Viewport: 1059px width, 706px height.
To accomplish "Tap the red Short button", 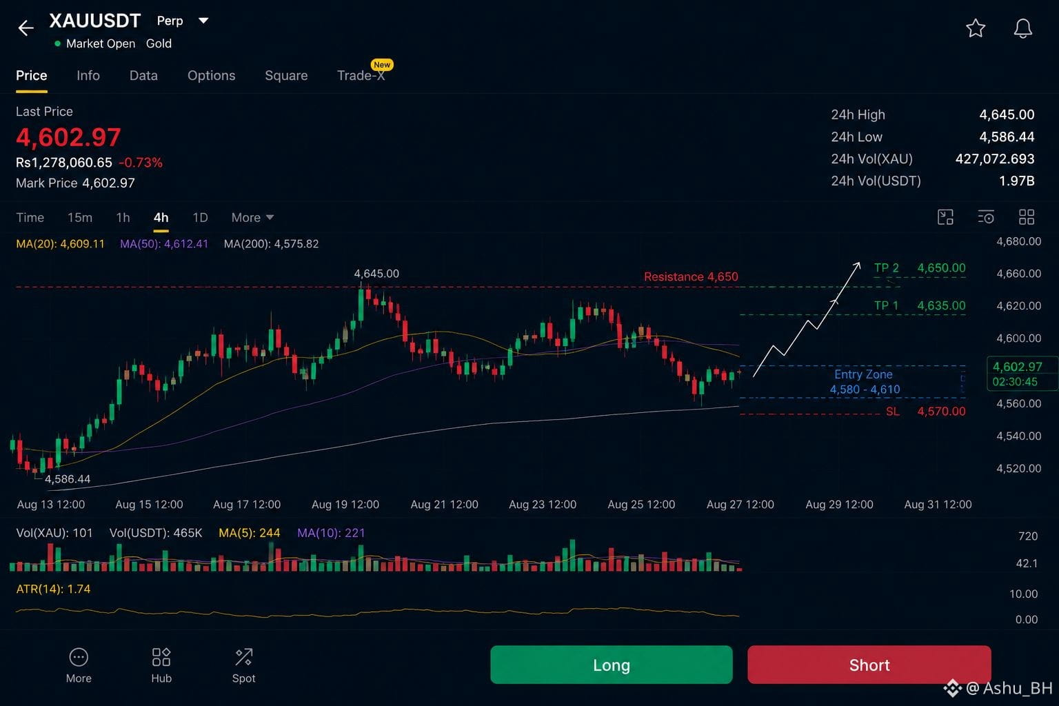I will [x=869, y=665].
